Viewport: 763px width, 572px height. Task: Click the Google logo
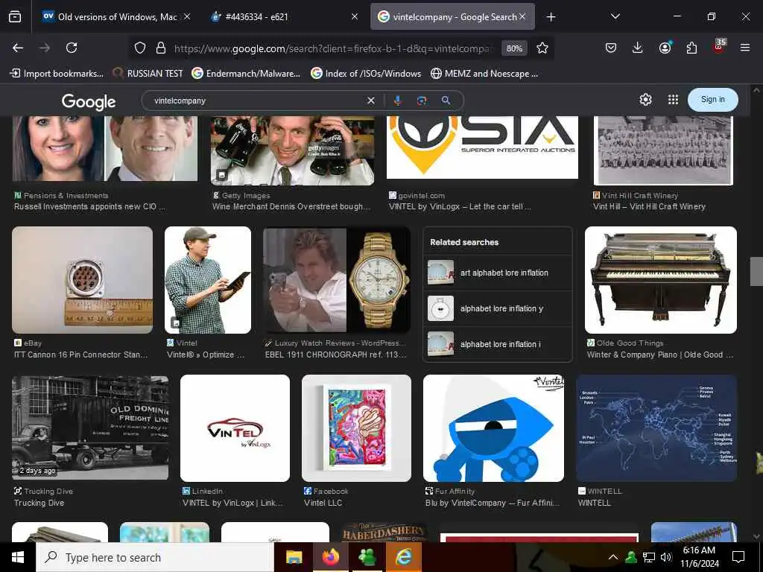(89, 101)
